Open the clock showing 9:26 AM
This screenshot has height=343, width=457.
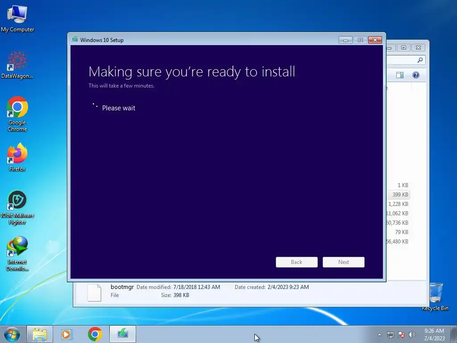click(434, 335)
